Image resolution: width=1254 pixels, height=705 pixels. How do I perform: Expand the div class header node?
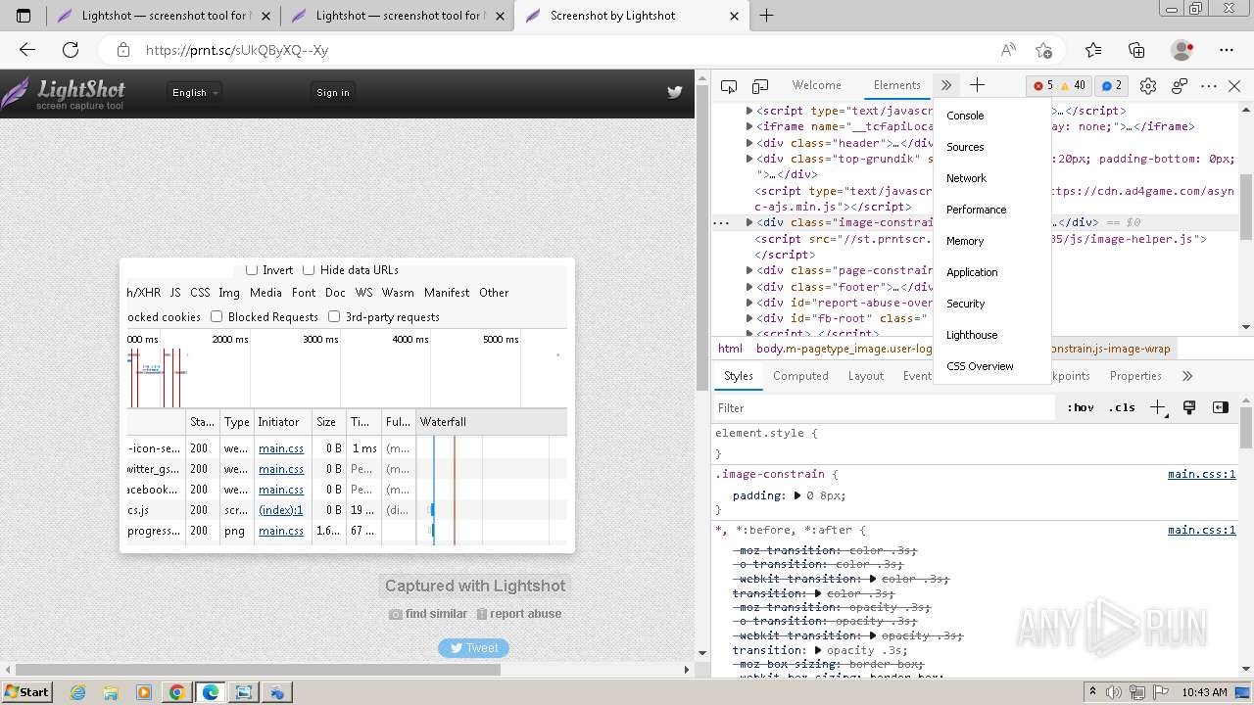click(x=749, y=143)
